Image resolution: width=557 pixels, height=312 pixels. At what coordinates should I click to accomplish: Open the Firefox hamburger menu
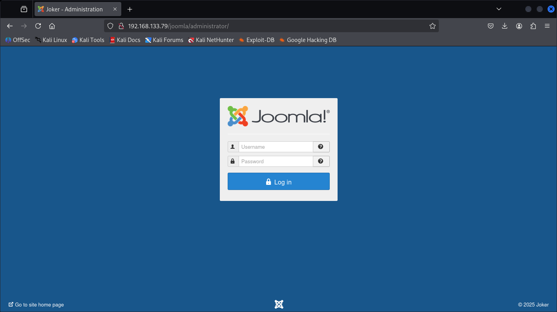[x=547, y=26]
